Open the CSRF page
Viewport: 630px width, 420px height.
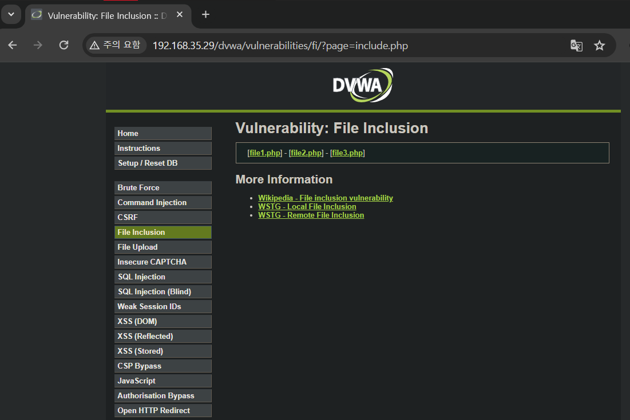coord(163,217)
